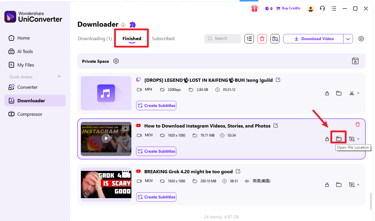Click the Download Video button

pyautogui.click(x=314, y=39)
